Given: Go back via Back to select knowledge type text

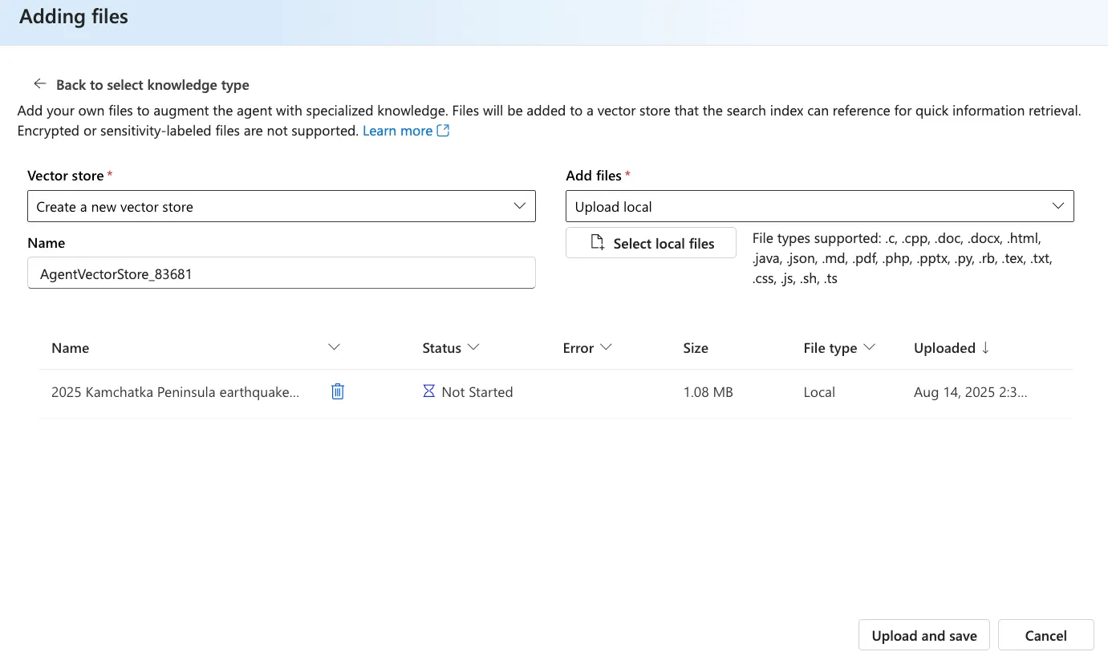Looking at the screenshot, I should 152,85.
